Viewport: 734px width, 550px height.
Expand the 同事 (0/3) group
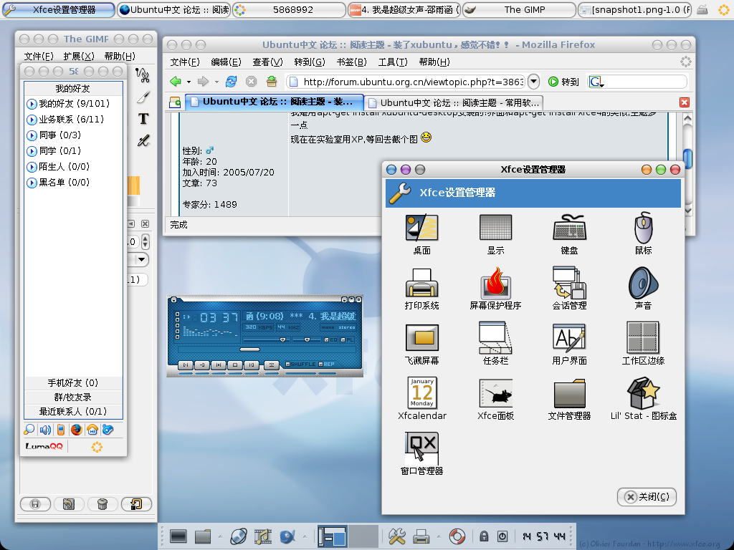tap(32, 135)
